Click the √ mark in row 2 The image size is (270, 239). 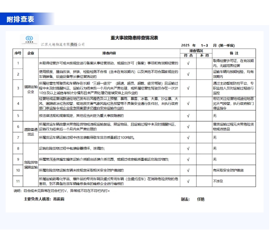188,74
